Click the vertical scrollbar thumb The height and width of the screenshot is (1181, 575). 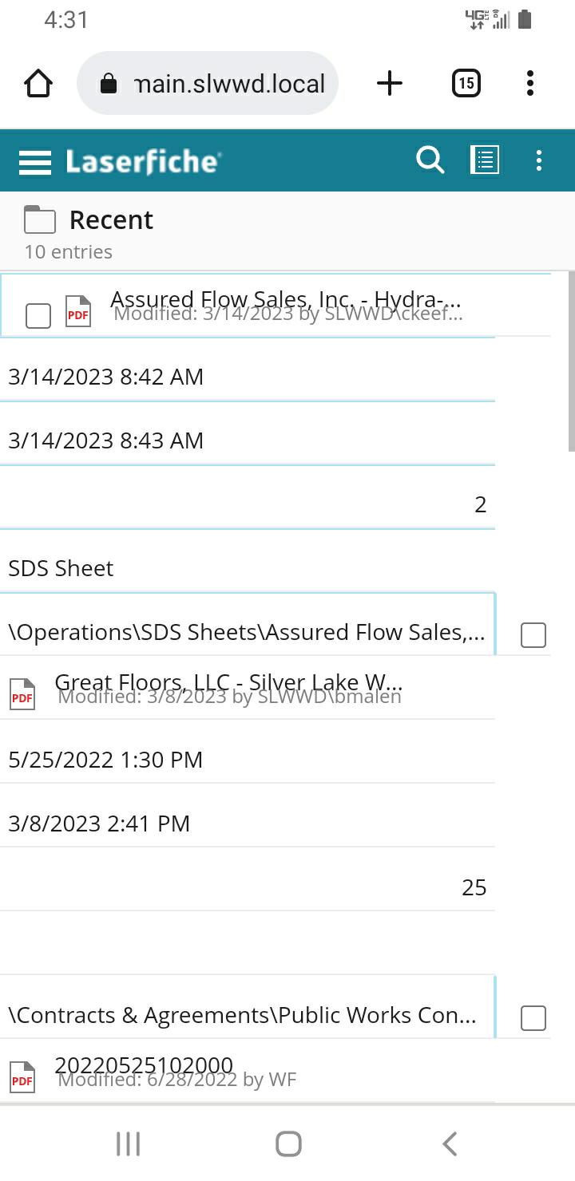coord(570,361)
